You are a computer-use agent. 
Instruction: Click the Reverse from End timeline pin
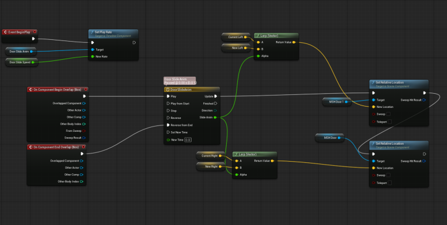(168, 125)
